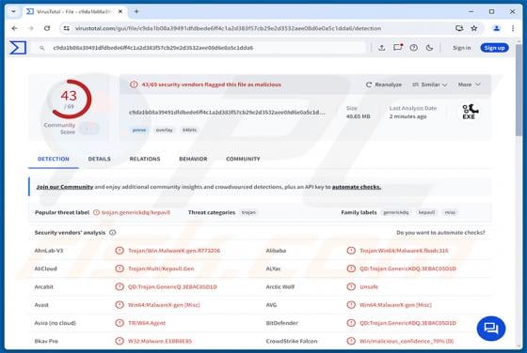Click the AhnLab-V3 detection alert icon

pyautogui.click(x=120, y=251)
